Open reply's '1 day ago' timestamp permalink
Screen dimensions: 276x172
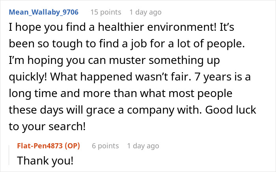coord(143,146)
